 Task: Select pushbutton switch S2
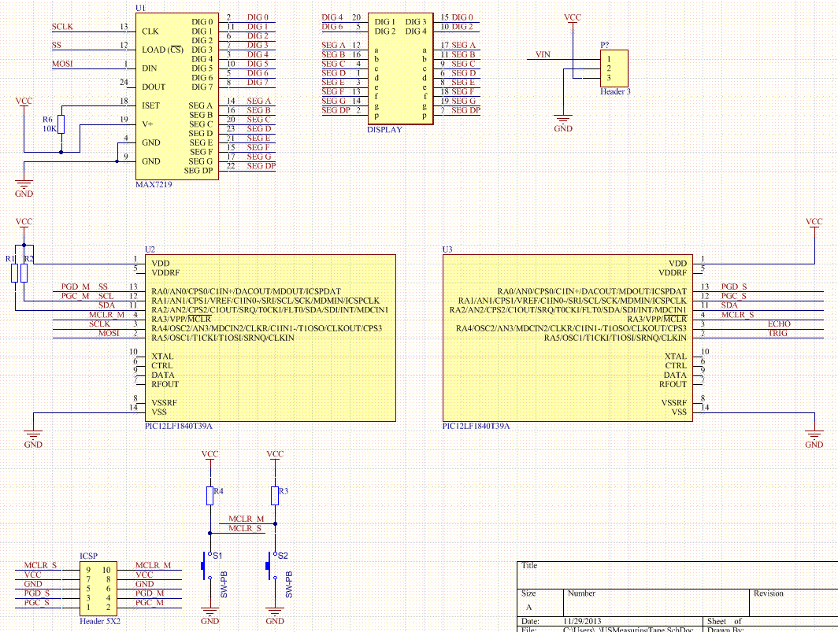[271, 565]
